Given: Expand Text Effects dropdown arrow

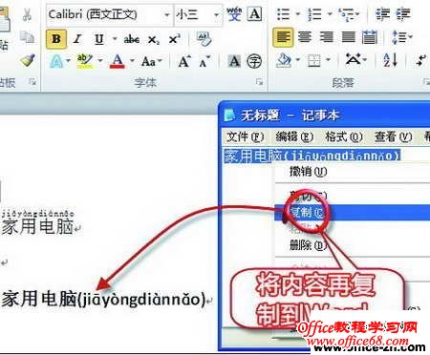Looking at the screenshot, I should point(68,60).
